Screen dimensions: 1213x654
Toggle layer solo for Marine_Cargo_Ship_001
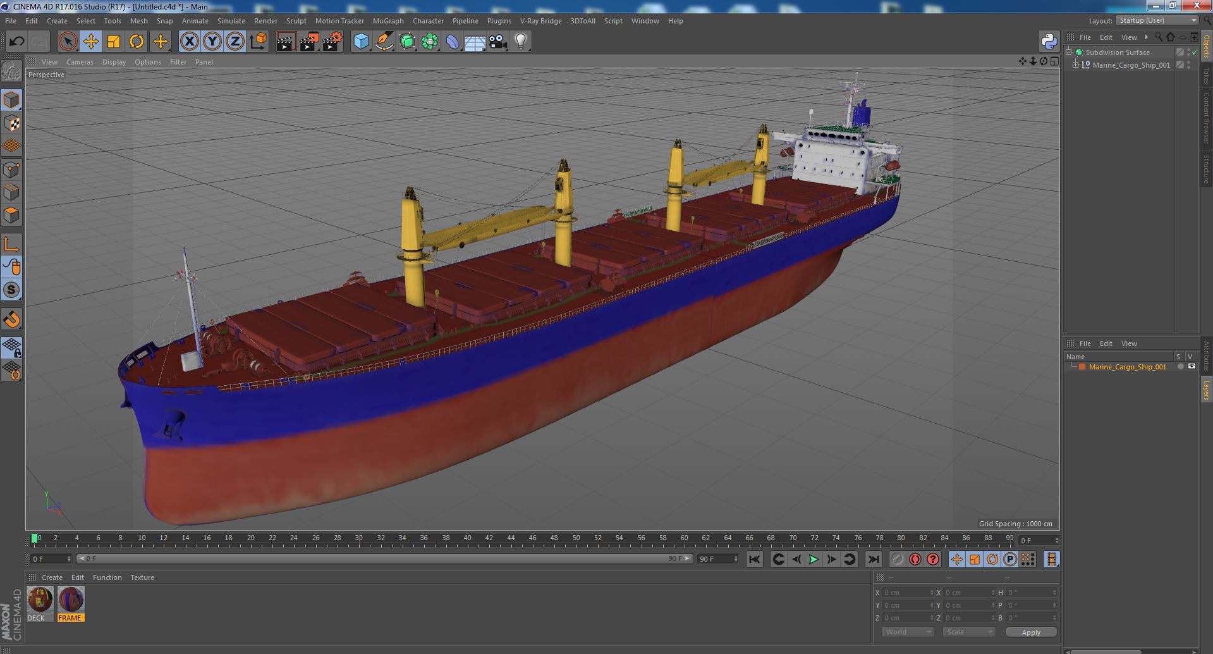1179,367
